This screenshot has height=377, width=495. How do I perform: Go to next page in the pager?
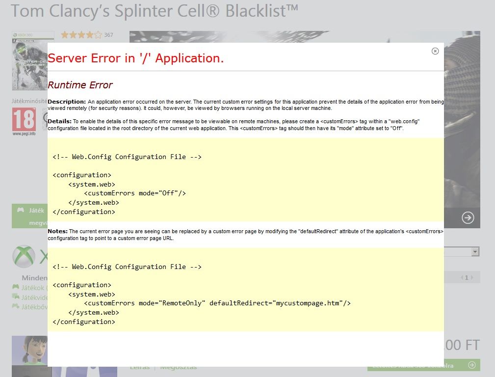click(472, 277)
